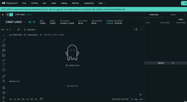
Task: Select the trend line drawing tool
Action: click(x=4, y=41)
